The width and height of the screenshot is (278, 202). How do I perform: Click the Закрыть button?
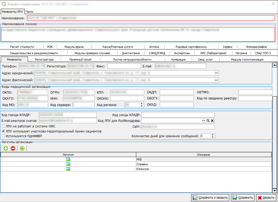click(x=266, y=198)
